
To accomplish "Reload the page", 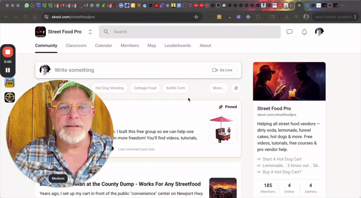I will (25, 17).
